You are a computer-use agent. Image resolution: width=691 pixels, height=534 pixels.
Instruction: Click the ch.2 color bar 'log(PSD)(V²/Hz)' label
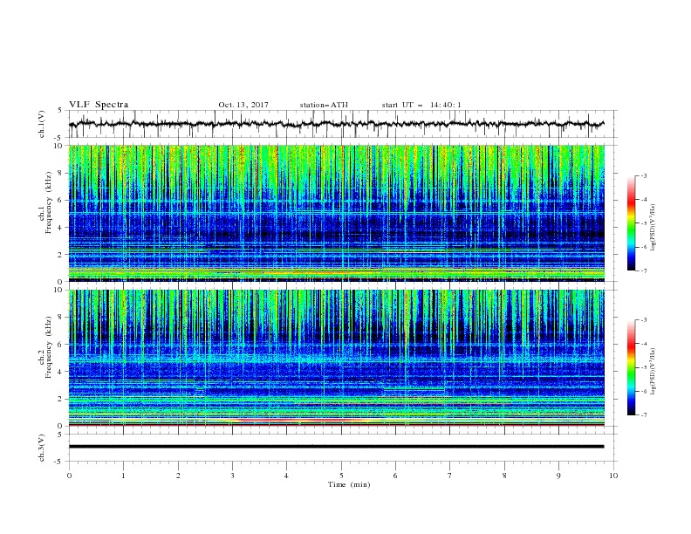[653, 372]
